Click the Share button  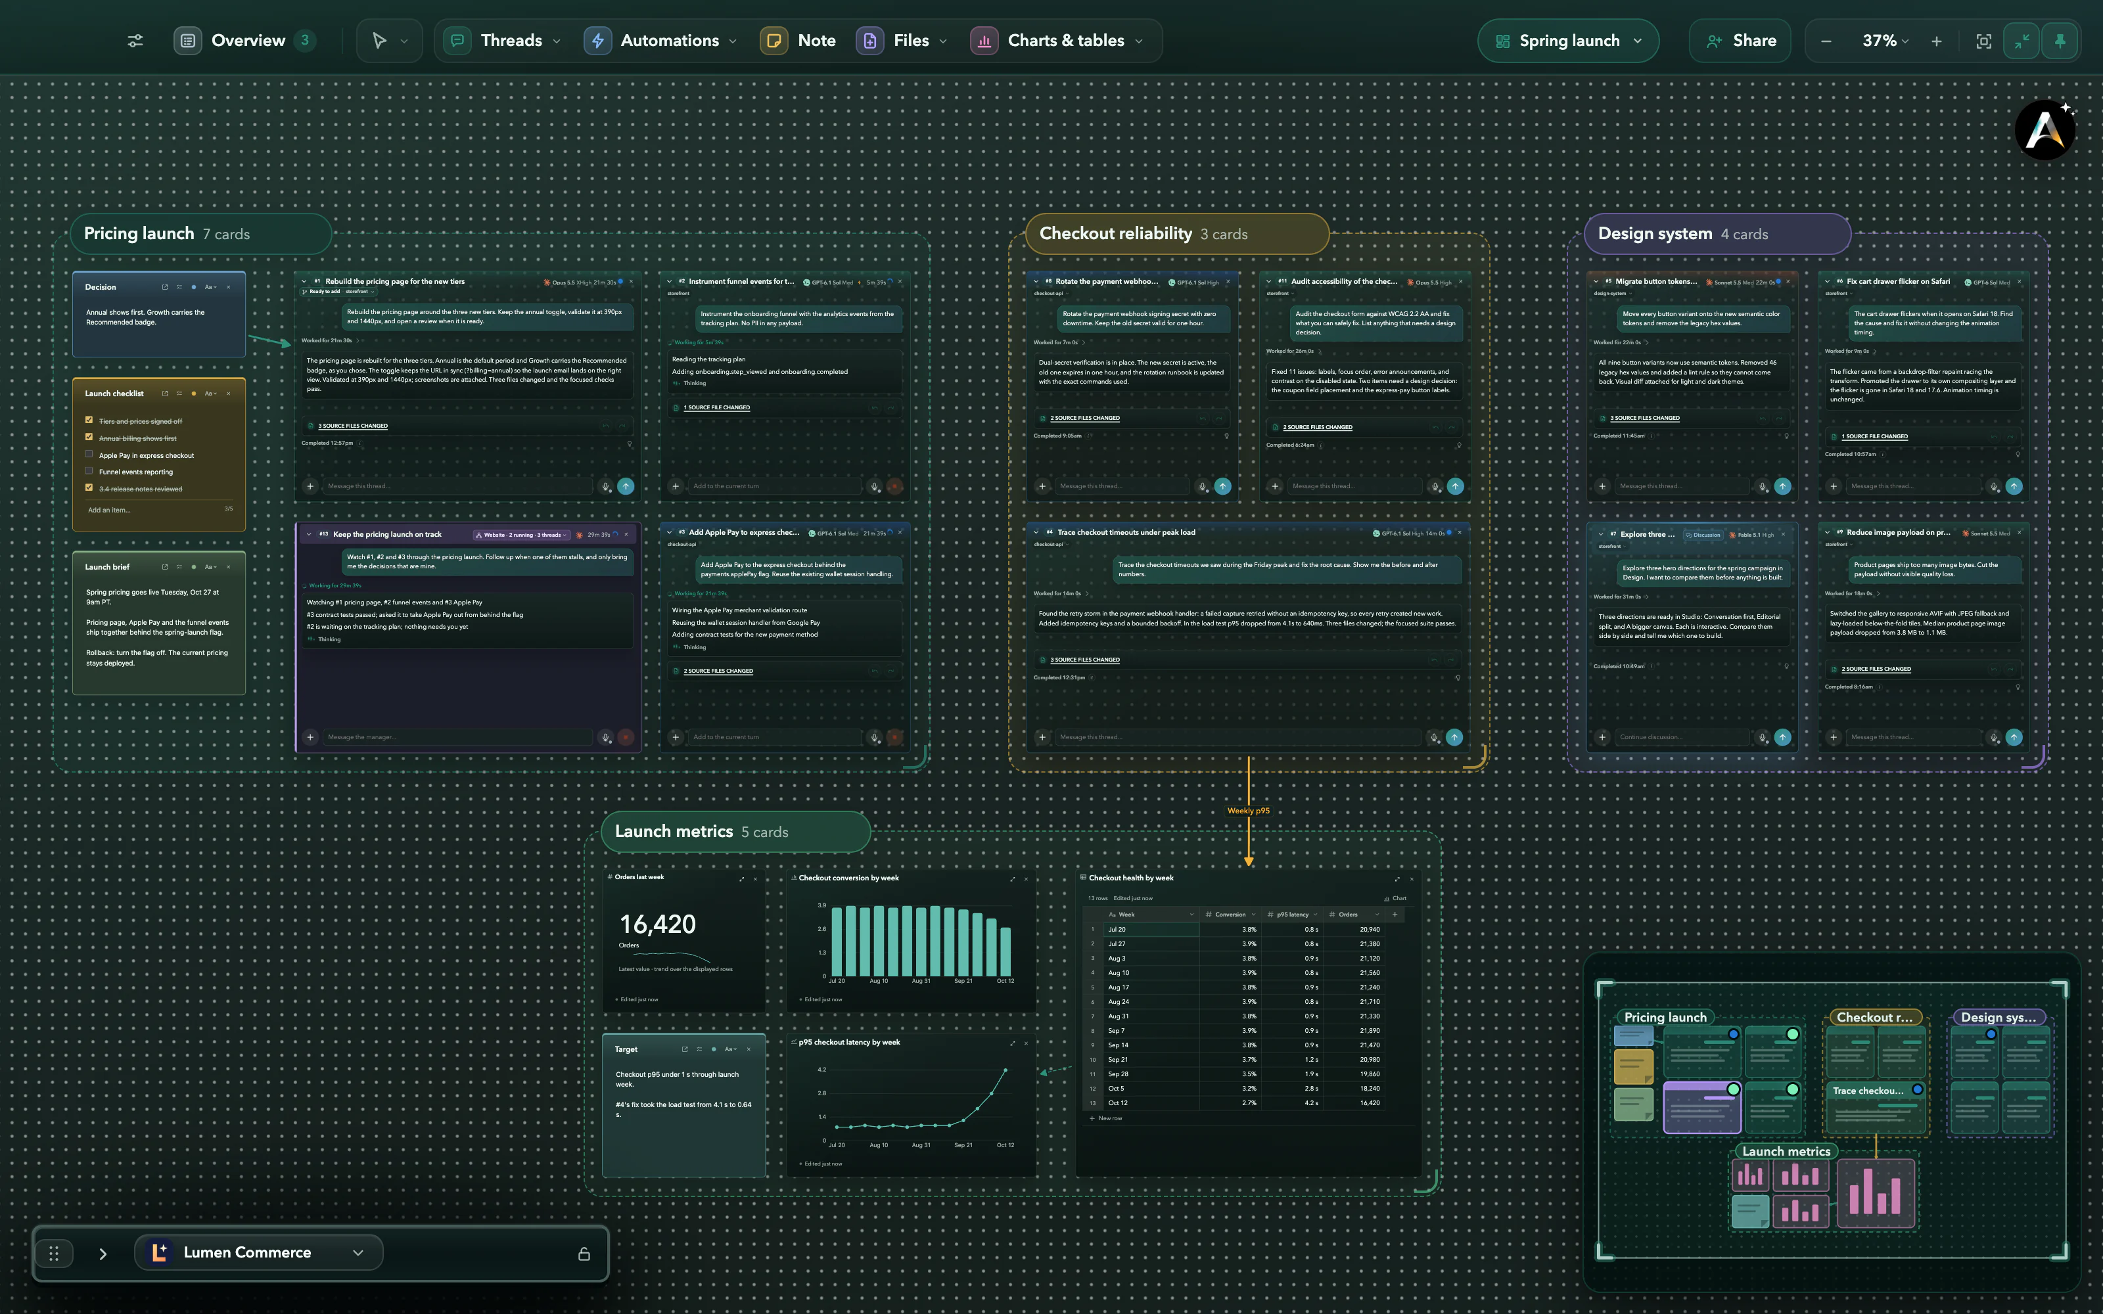point(1740,41)
